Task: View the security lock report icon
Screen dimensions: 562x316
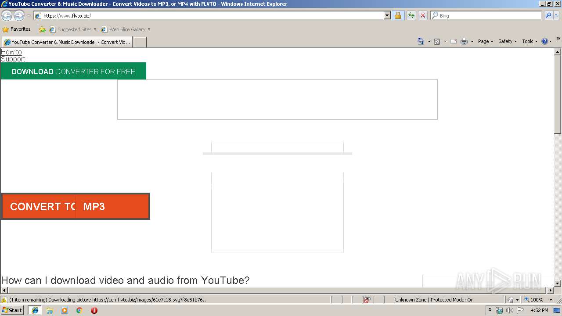Action: (x=398, y=15)
